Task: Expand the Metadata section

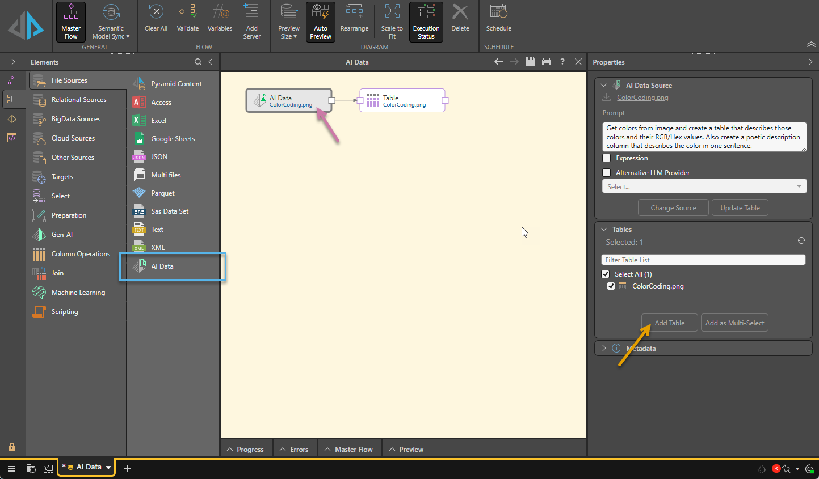Action: [x=604, y=348]
